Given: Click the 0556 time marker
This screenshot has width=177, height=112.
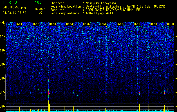Looking at the screenshot, I should tap(103, 24).
